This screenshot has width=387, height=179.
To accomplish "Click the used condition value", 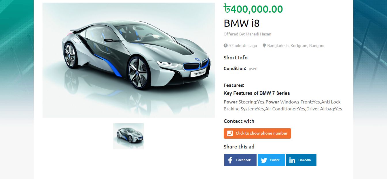I will coord(253,69).
